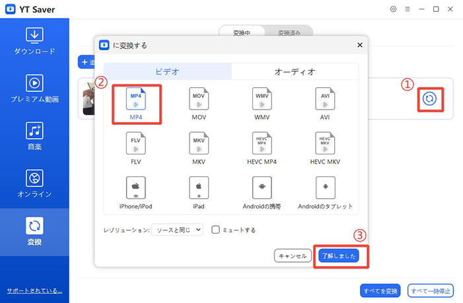The image size is (463, 303).
Task: Open the ダウンロード sidebar section
Action: (x=34, y=42)
